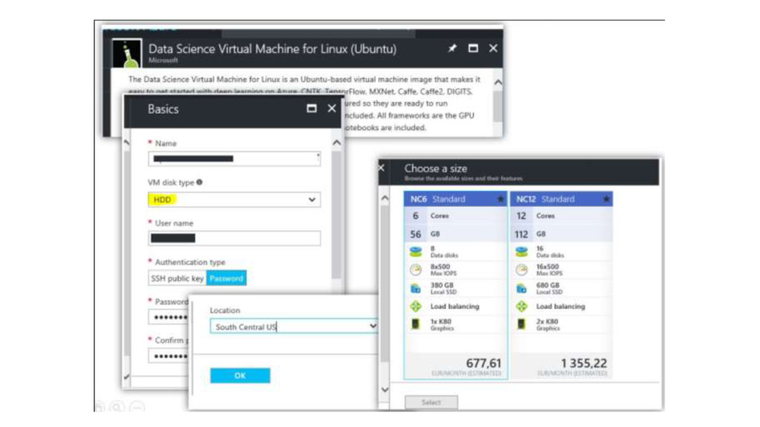Click the User name input field
This screenshot has height=427, width=760.
click(234, 238)
